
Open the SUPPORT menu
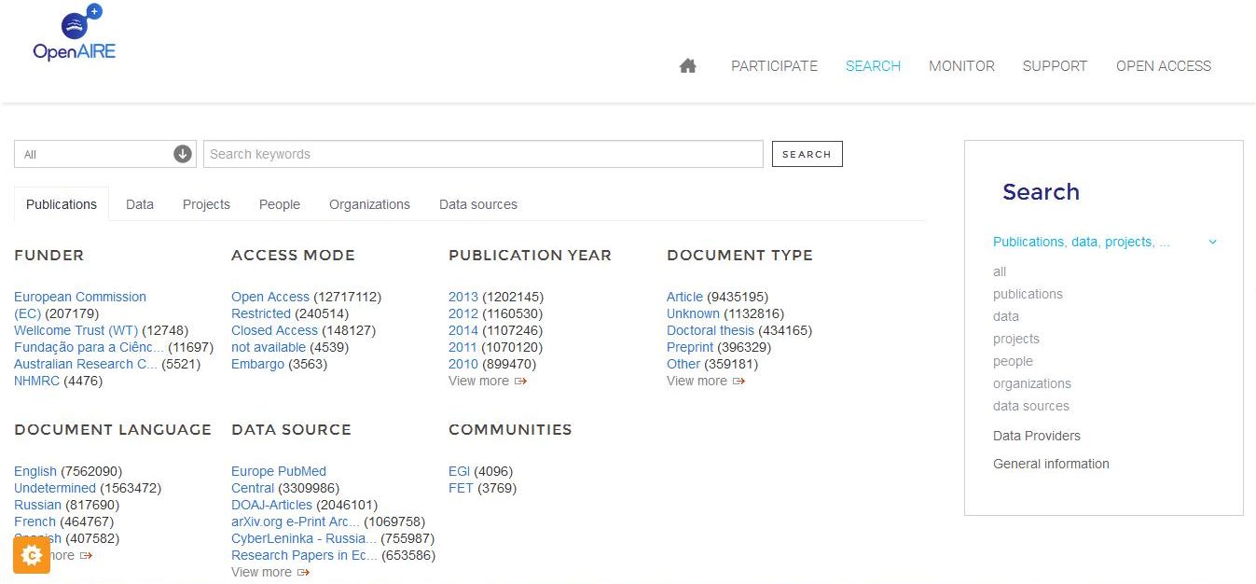(x=1055, y=66)
